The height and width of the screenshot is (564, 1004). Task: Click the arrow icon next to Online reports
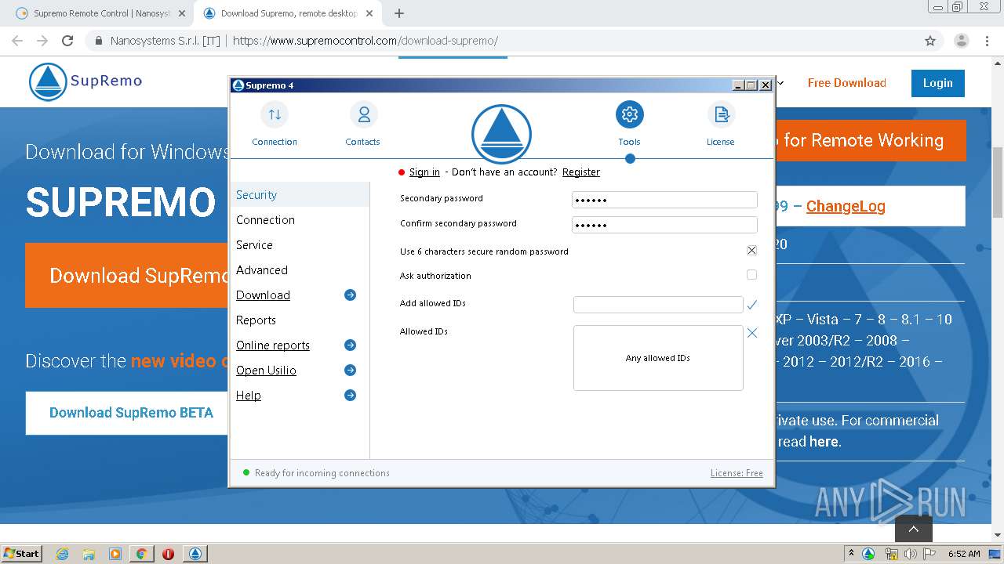[350, 345]
